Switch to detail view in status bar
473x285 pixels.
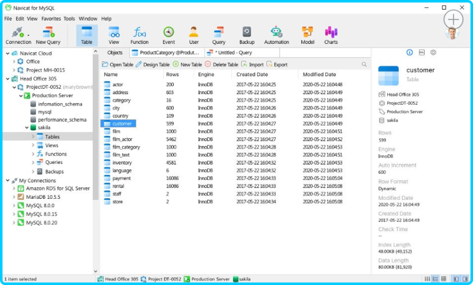coord(435,279)
